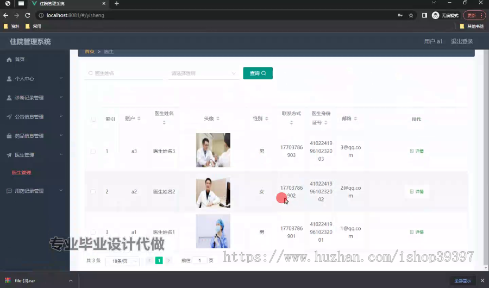Expand the 药品信息管理 sidebar menu
489x288 pixels.
pos(35,136)
